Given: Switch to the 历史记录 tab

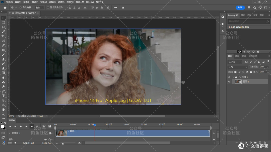Looking at the screenshot, I should [253, 56].
